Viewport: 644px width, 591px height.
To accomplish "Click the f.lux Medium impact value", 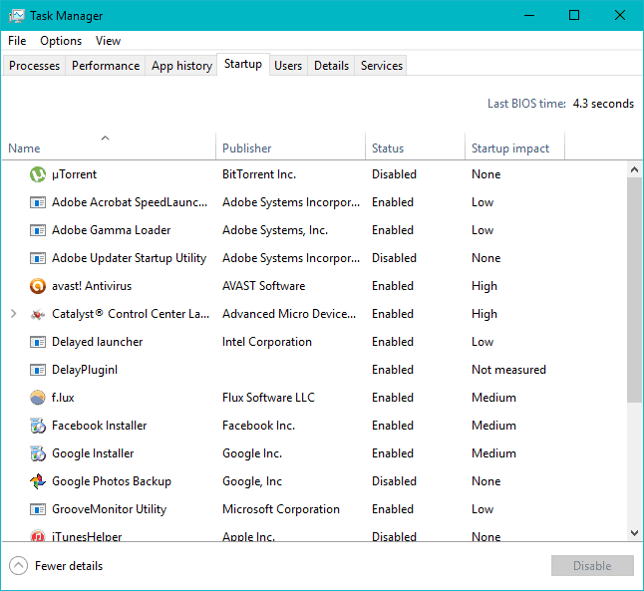I will click(x=493, y=398).
